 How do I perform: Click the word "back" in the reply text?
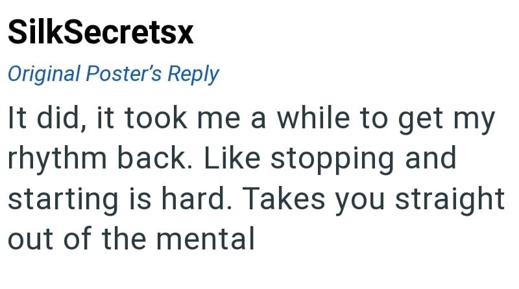coord(161,159)
